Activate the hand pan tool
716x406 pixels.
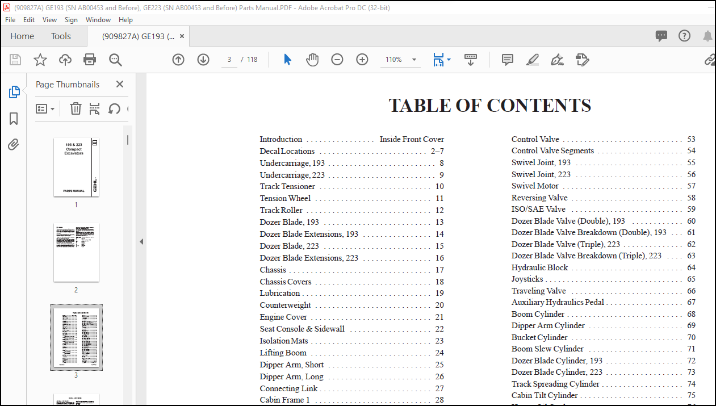point(312,60)
